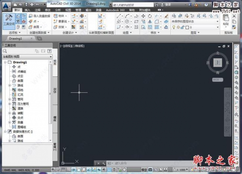This screenshot has height=174, width=242.
Task: Expand the 路线 node under Drawing1
Action: (x=10, y=85)
